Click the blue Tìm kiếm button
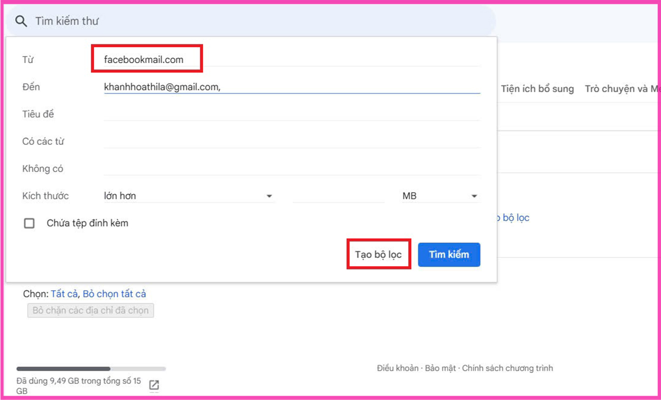This screenshot has width=661, height=400. coord(449,255)
